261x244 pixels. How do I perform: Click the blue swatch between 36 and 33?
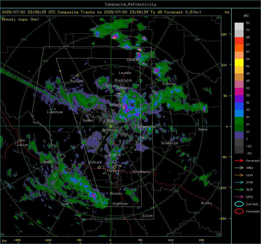239,106
